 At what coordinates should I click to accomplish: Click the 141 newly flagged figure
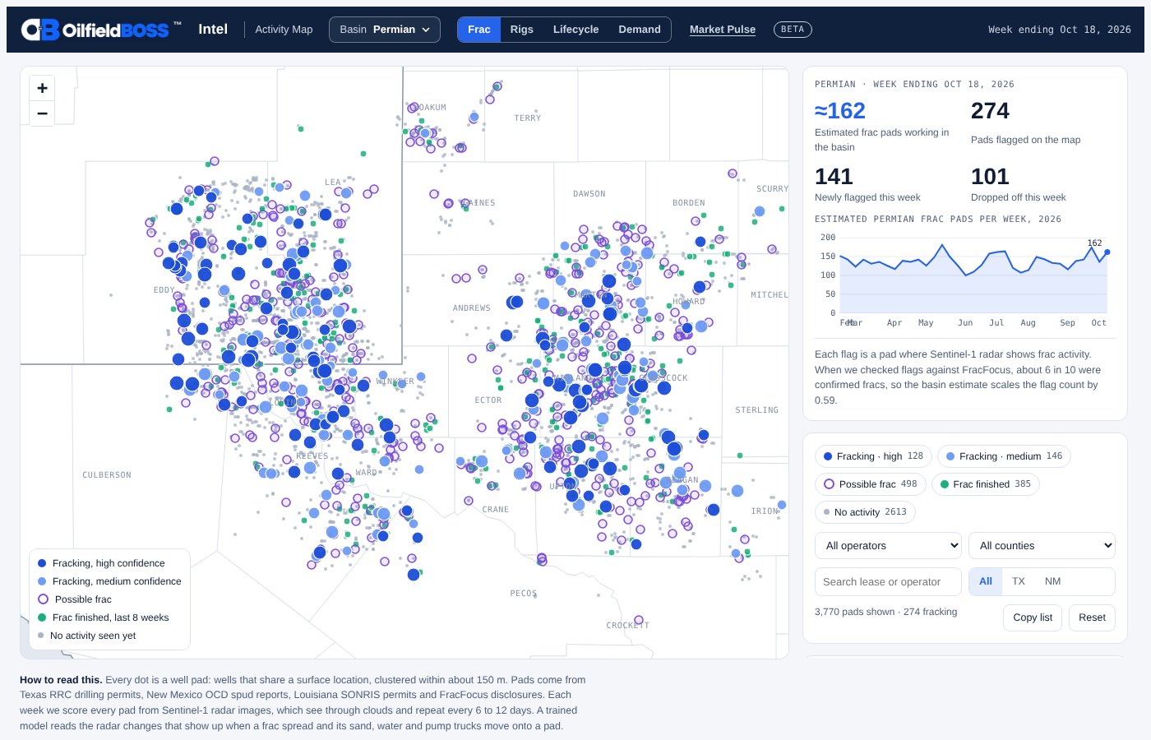coord(834,177)
